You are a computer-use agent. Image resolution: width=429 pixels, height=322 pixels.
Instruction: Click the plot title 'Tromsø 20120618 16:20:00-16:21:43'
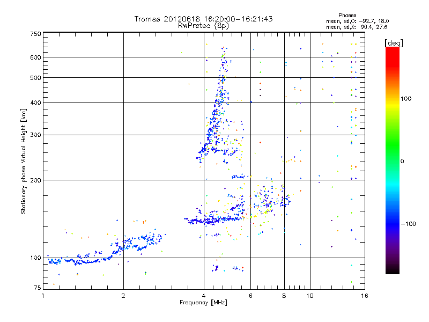[203, 19]
